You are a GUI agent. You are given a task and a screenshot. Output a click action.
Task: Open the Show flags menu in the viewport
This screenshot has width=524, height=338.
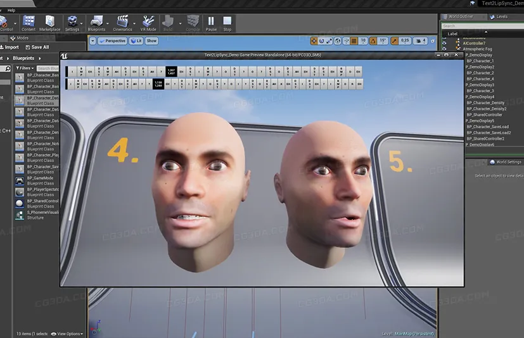[151, 41]
